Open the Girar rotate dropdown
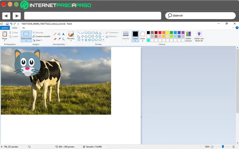 tap(37, 40)
